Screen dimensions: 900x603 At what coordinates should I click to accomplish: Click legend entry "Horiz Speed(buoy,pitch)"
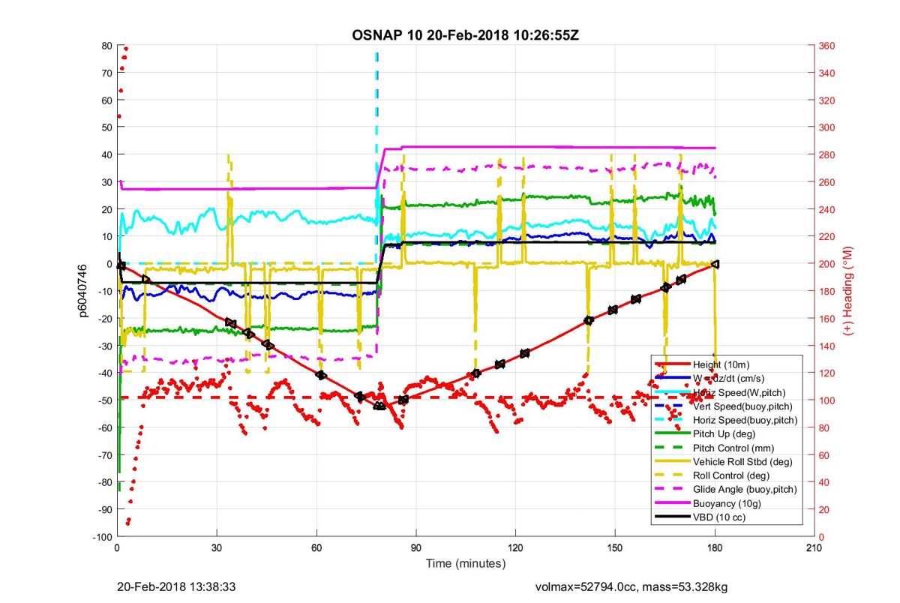coord(745,420)
